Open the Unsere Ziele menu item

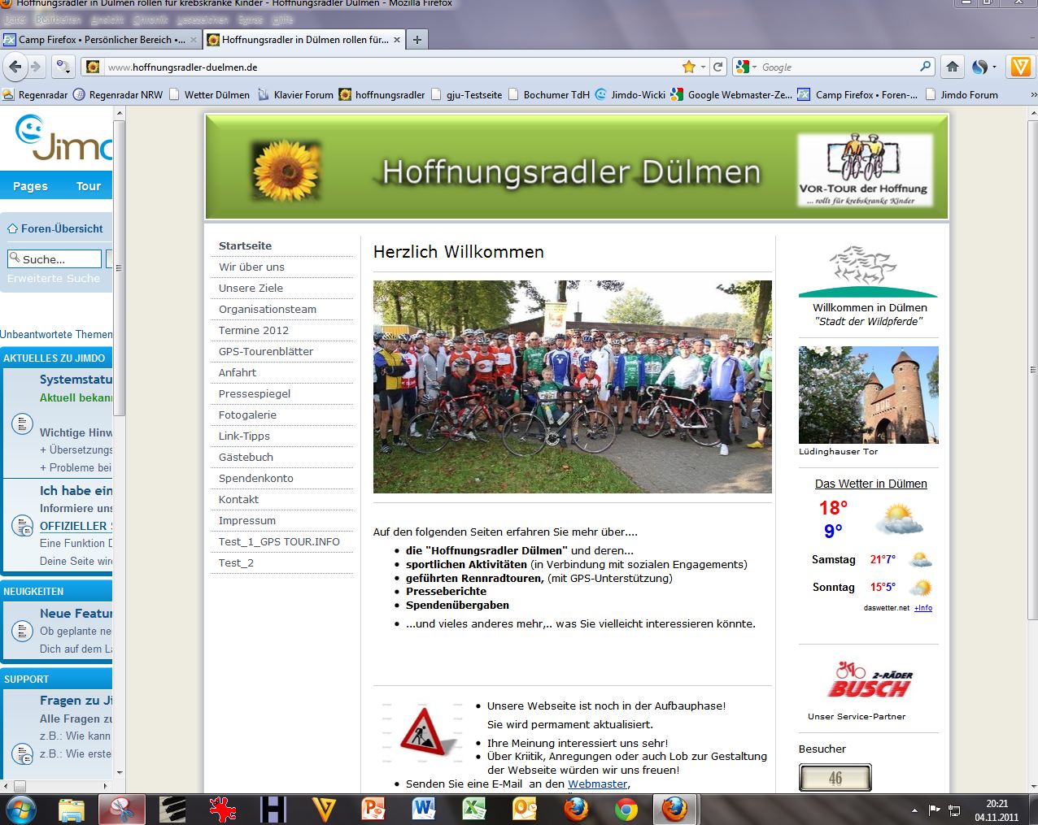251,288
